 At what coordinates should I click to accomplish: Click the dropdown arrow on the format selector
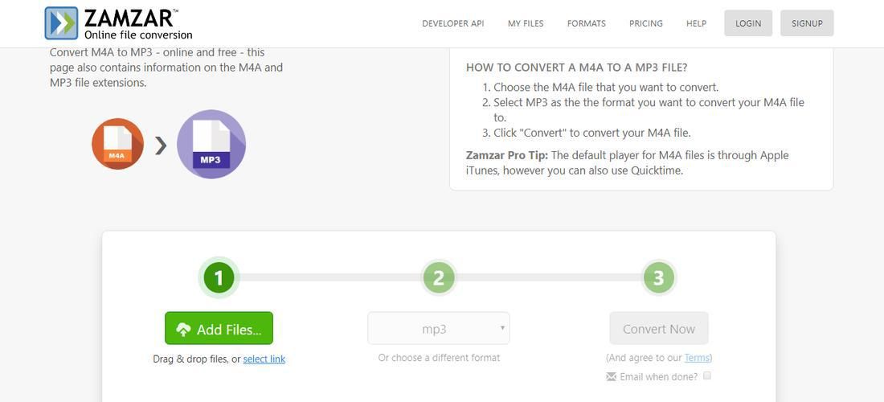(502, 327)
